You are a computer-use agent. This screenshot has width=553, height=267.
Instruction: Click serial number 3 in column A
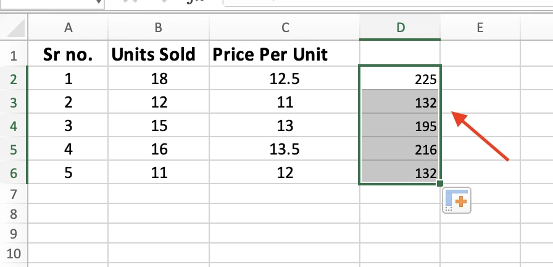pos(68,126)
